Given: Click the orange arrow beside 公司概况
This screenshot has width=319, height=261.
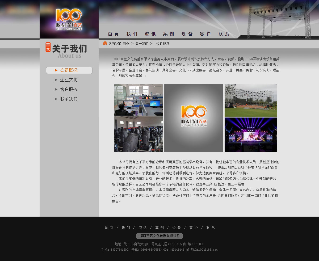Looking at the screenshot, I should [x=56, y=70].
